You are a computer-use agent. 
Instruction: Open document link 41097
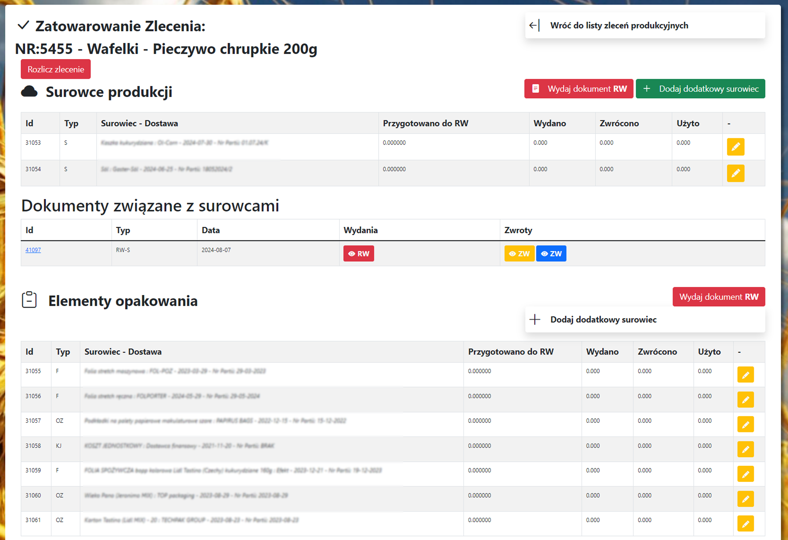[33, 250]
